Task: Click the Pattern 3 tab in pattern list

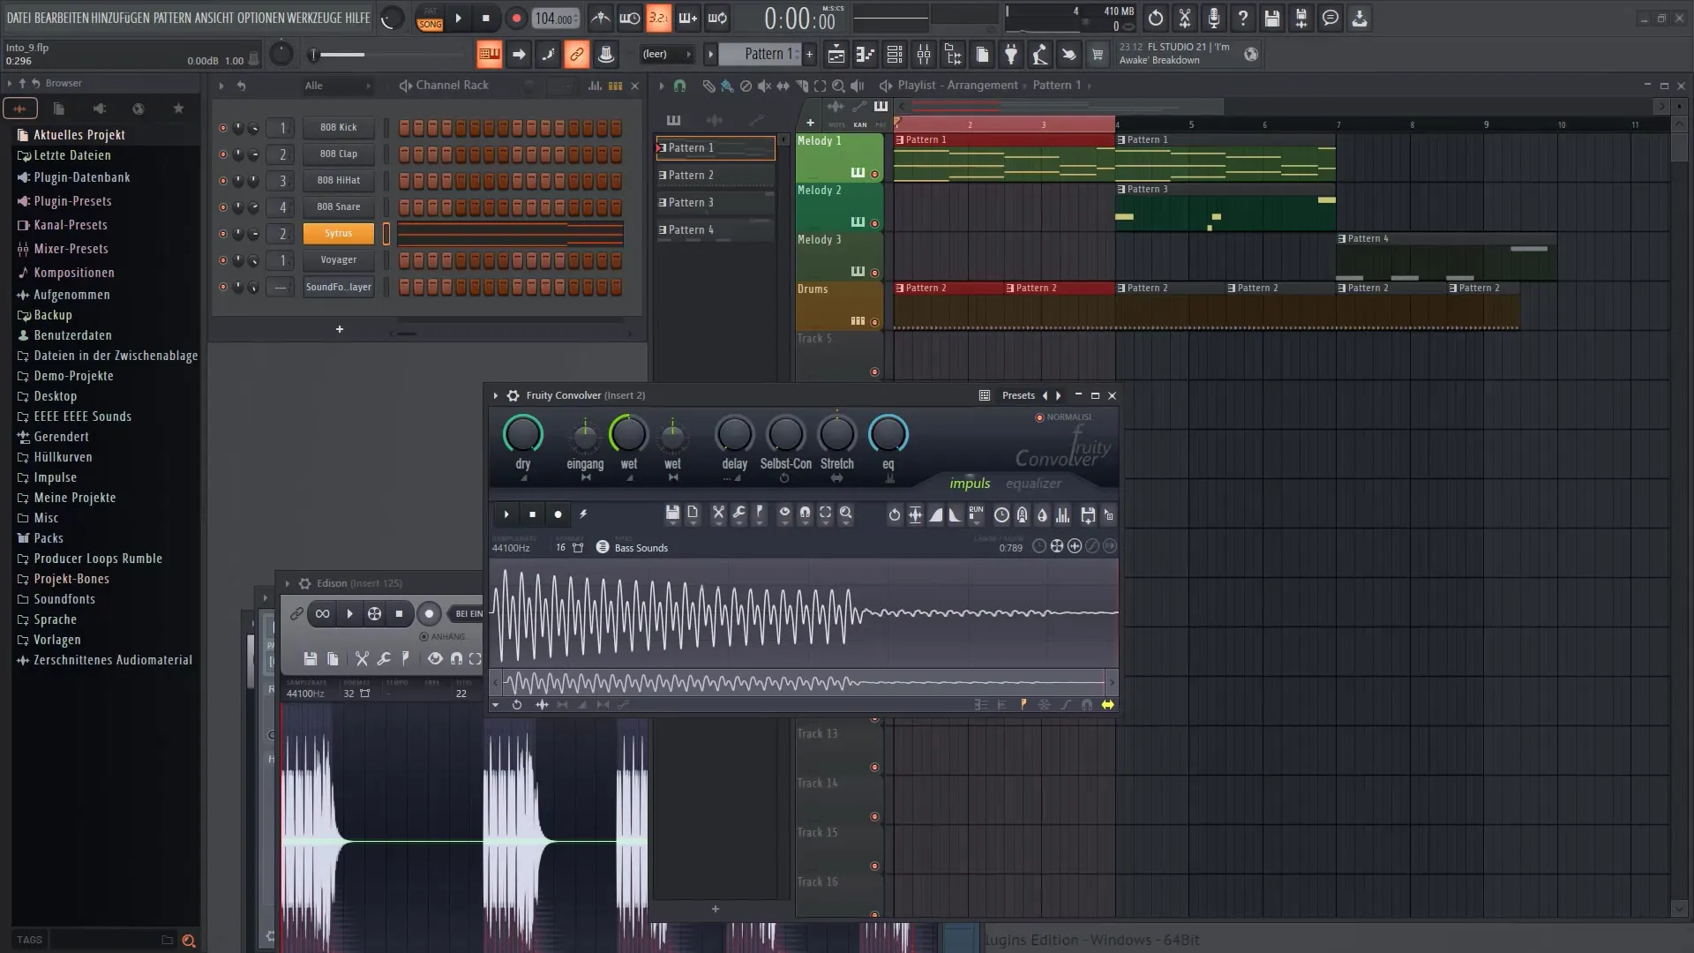Action: [x=715, y=201]
